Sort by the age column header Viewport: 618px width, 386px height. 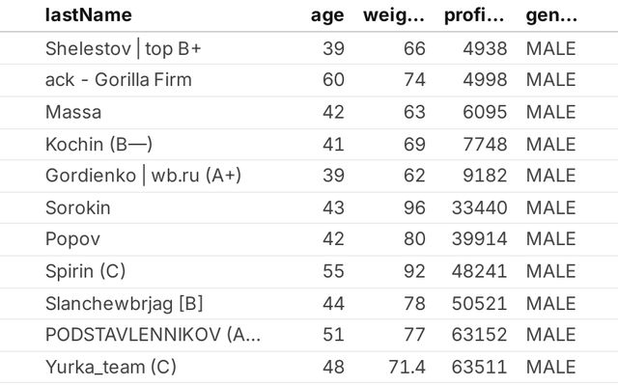tap(327, 15)
